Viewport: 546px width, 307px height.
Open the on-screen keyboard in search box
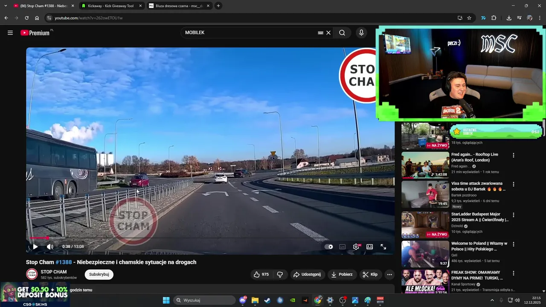(x=320, y=33)
